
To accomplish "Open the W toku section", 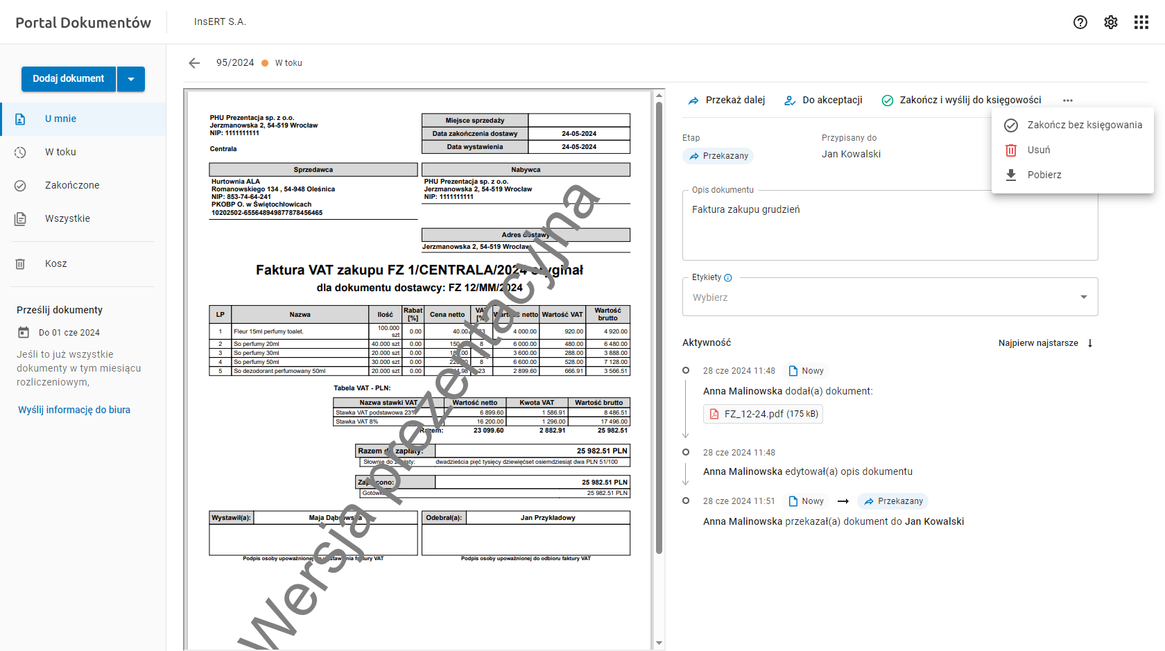I will tap(83, 153).
